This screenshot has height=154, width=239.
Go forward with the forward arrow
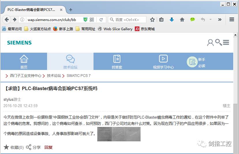point(15,20)
